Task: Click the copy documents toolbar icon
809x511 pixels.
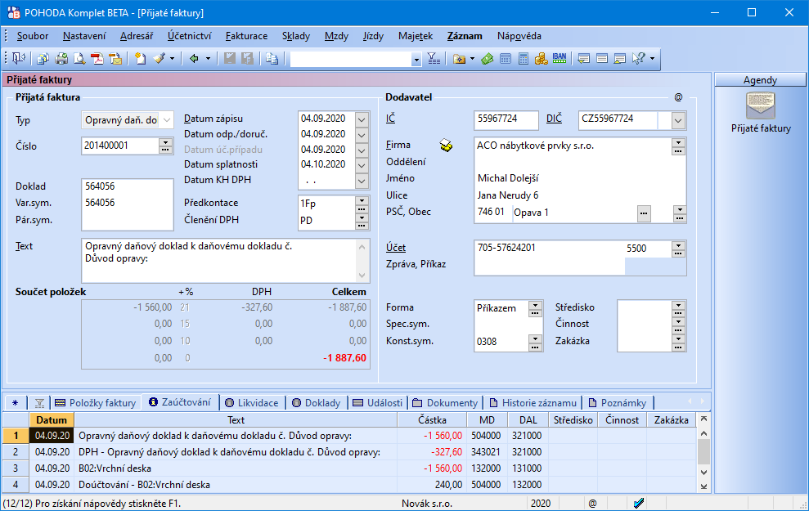Action: click(x=272, y=59)
